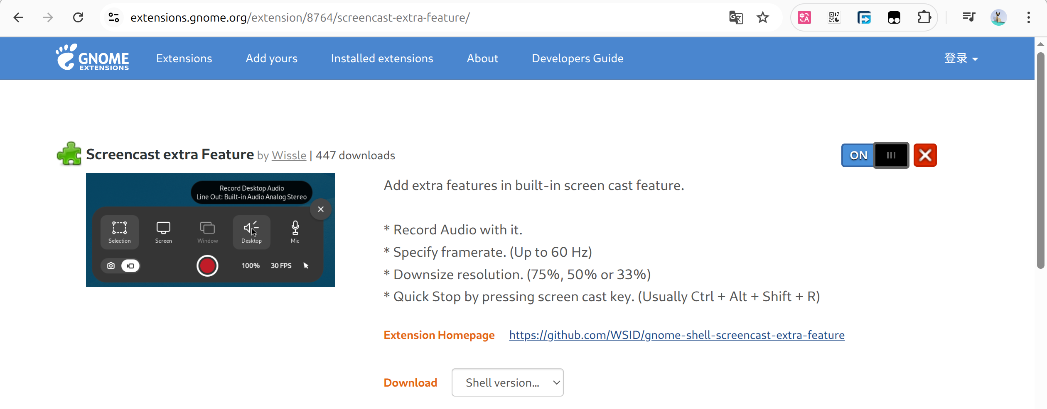This screenshot has width=1047, height=409.
Task: Open the GitHub extension homepage link
Action: tap(676, 335)
